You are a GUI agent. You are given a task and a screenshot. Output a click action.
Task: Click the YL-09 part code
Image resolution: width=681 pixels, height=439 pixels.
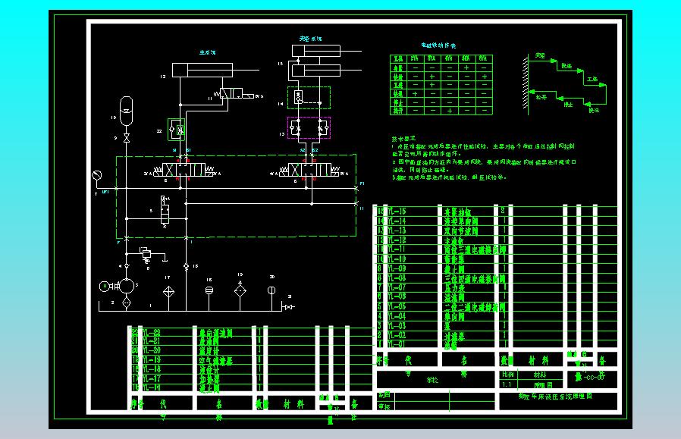pos(397,268)
